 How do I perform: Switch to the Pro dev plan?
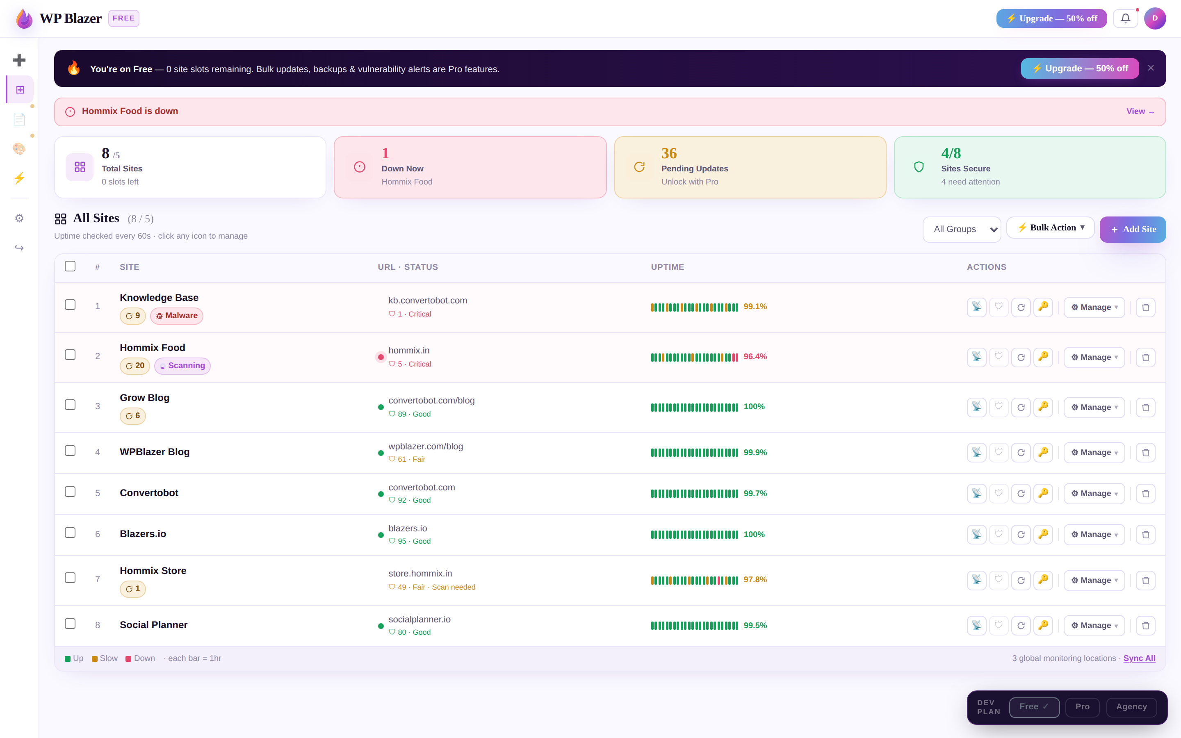[1083, 707]
